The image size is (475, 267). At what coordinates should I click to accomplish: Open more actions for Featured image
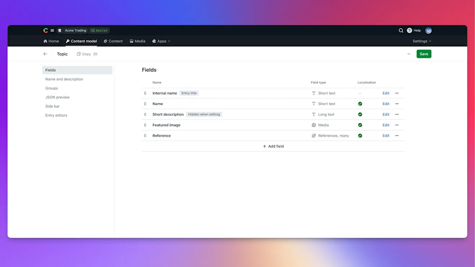tap(397, 125)
